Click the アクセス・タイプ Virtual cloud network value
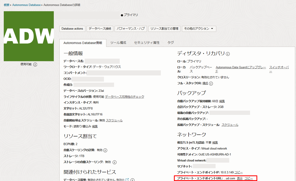 click(214, 148)
